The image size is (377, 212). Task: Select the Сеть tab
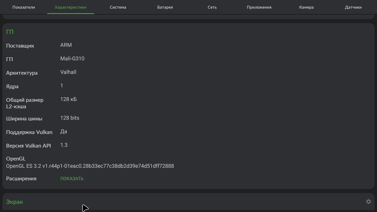click(212, 7)
